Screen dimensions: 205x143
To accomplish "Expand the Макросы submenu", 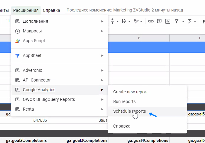I will point(32,31).
